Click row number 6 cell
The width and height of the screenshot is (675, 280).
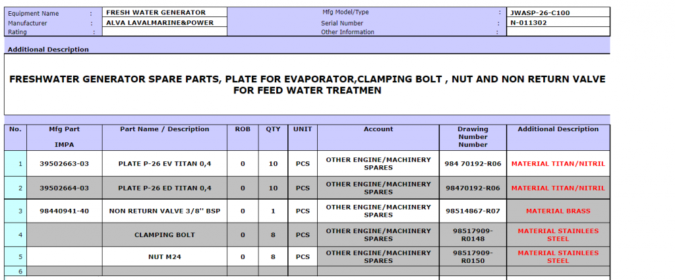[15, 271]
